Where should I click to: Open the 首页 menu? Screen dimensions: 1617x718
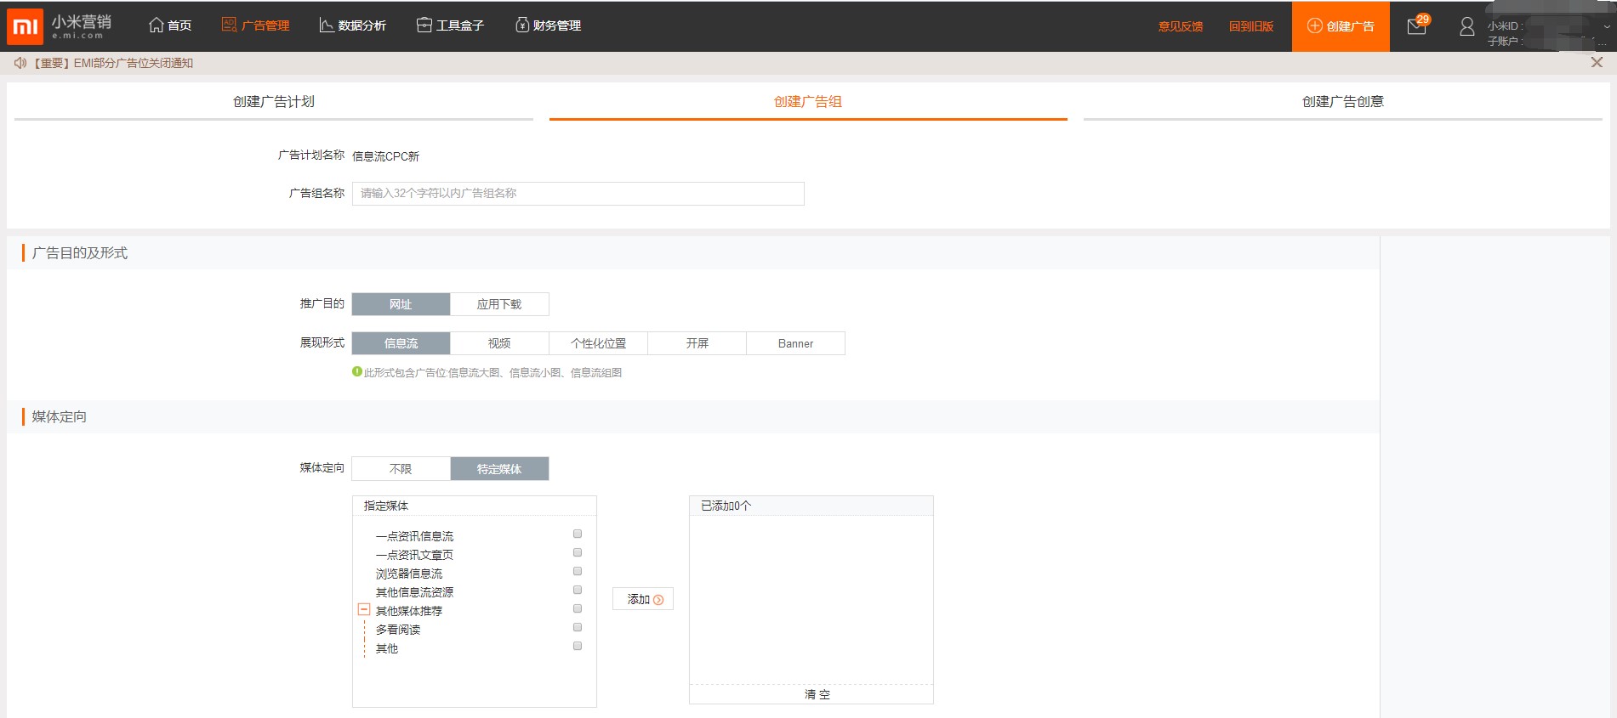point(170,25)
